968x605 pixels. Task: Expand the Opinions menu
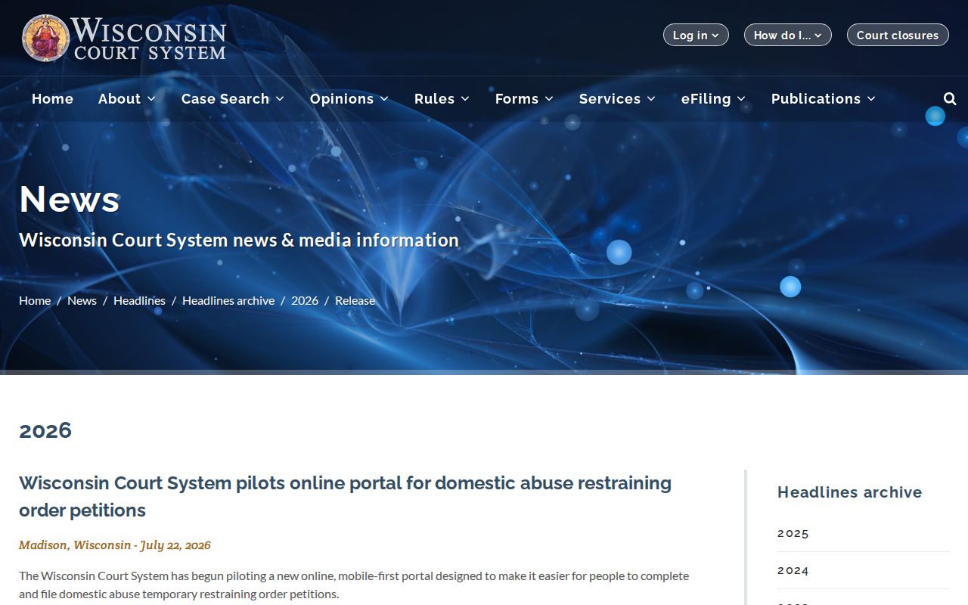tap(349, 99)
